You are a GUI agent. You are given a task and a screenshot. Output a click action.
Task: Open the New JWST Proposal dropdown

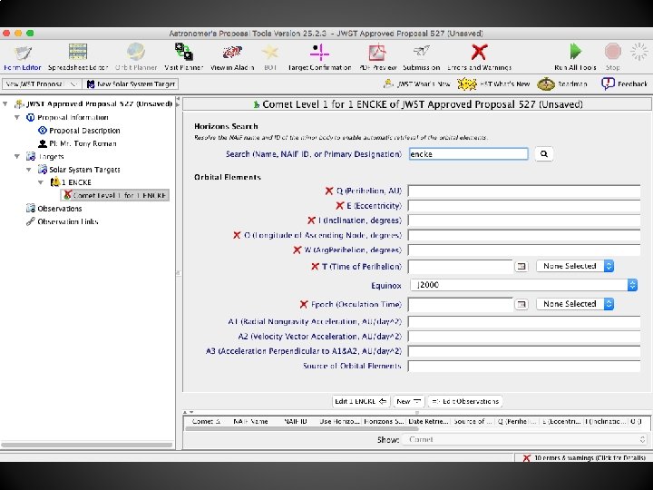click(42, 83)
